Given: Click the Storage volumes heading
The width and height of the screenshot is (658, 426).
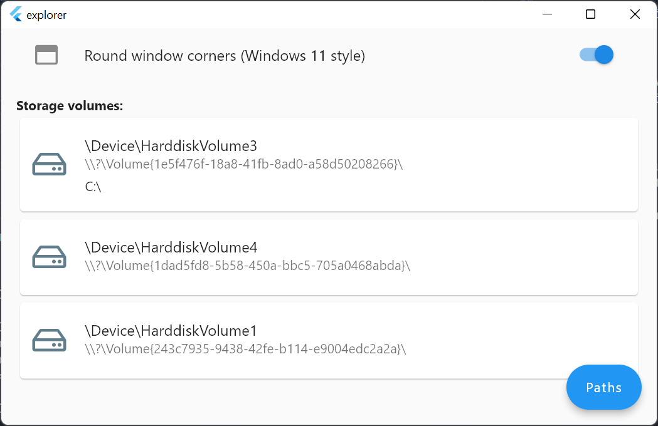Looking at the screenshot, I should (69, 105).
